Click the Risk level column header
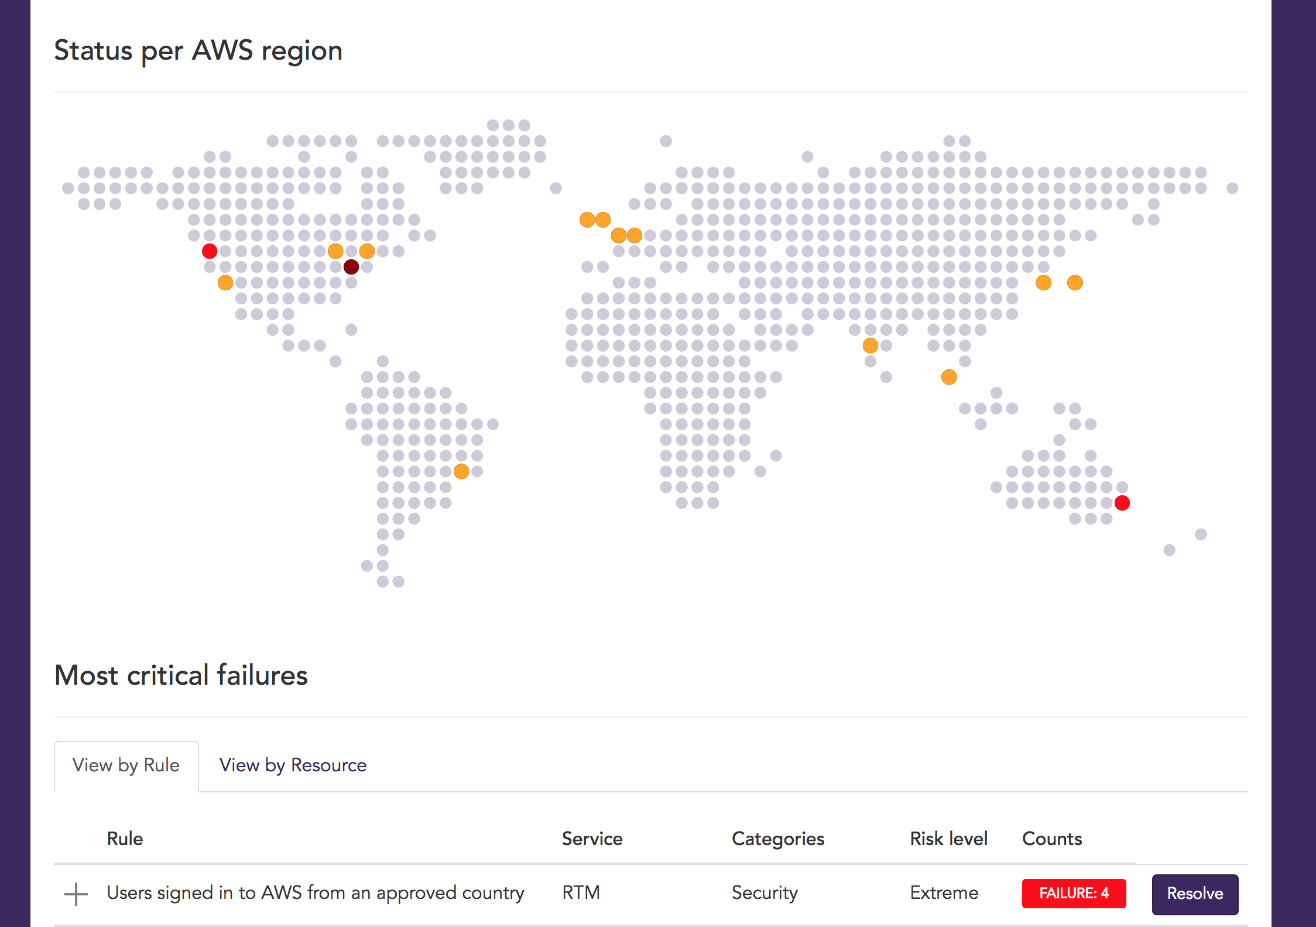This screenshot has height=927, width=1316. 948,839
